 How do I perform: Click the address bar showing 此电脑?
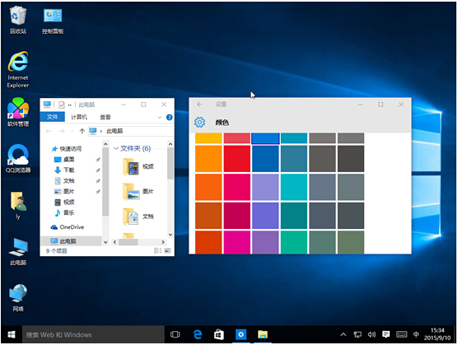131,131
